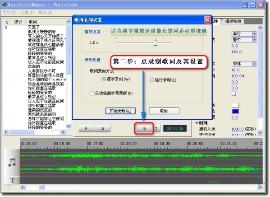Click the lyrics list scroll down arrow
The image size is (270, 197).
69,126
